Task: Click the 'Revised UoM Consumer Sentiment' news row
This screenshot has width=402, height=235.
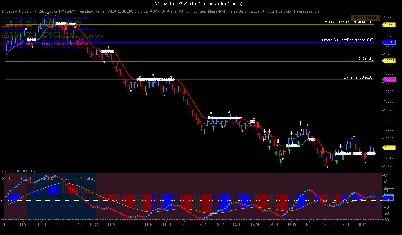Action: click(53, 36)
